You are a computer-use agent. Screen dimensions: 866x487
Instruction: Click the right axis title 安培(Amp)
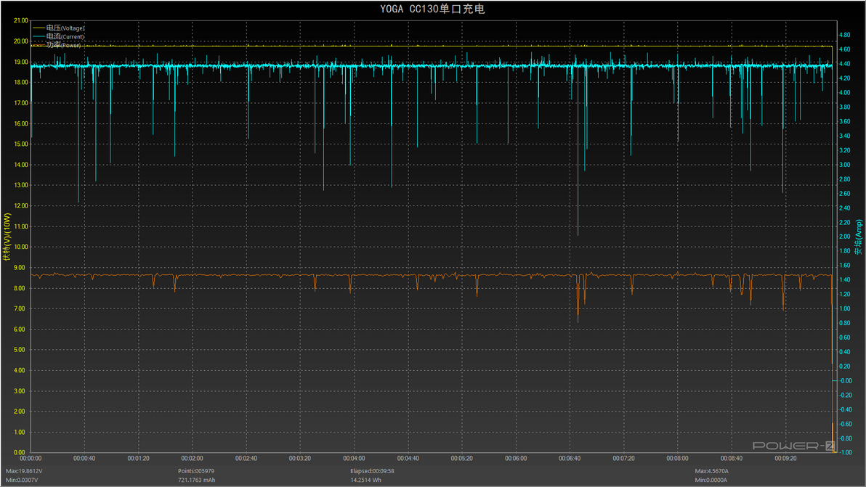pos(858,237)
